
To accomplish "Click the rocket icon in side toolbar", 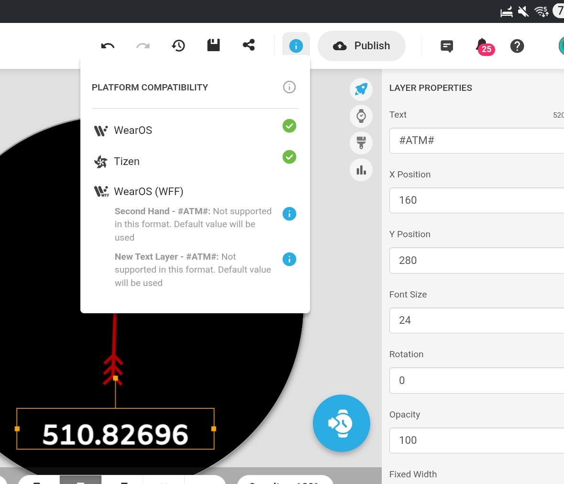I will click(x=361, y=89).
